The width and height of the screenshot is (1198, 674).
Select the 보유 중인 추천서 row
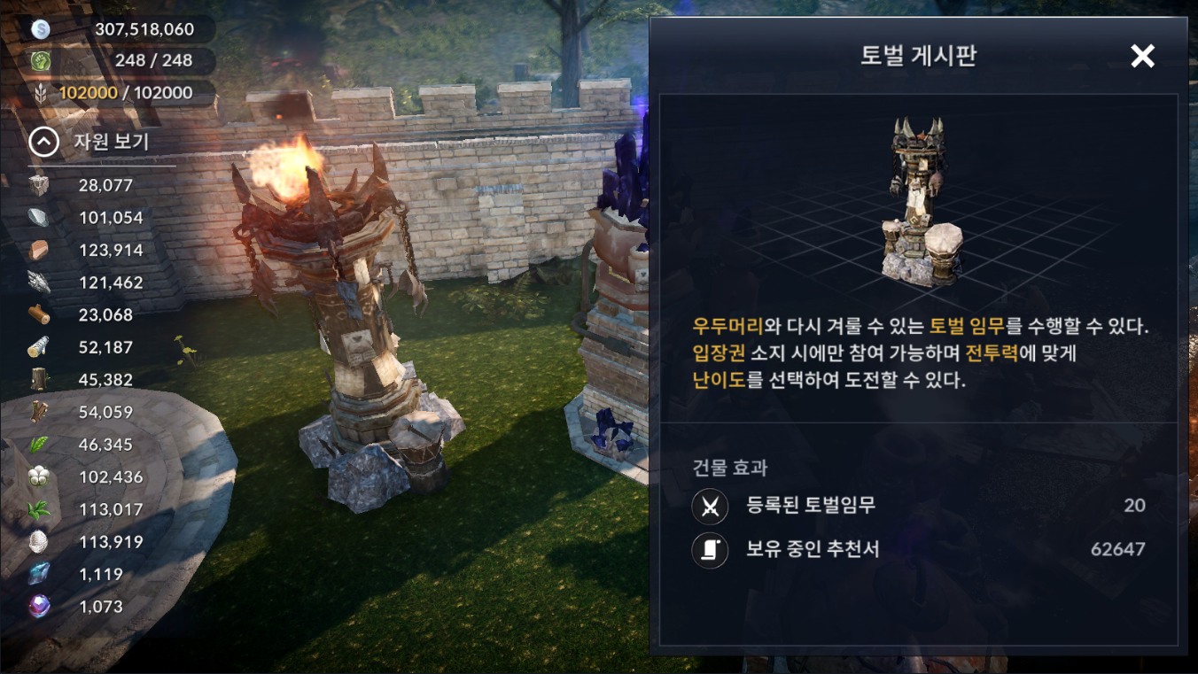[919, 550]
